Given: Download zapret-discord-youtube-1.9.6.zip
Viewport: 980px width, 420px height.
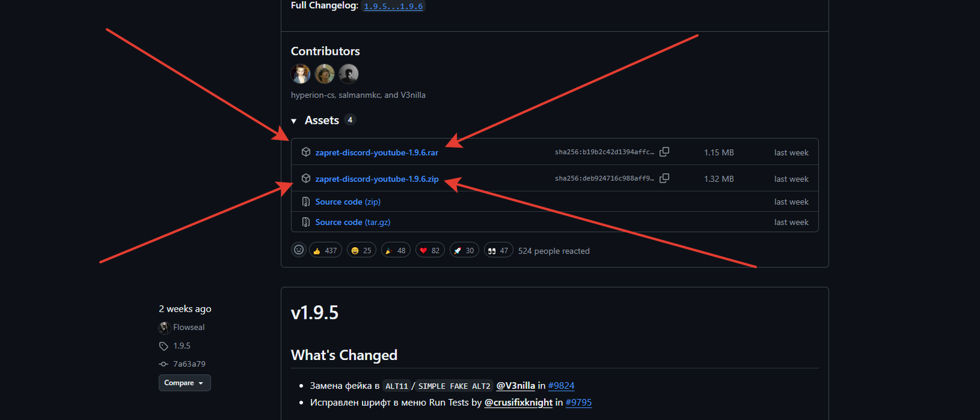Looking at the screenshot, I should pyautogui.click(x=377, y=179).
